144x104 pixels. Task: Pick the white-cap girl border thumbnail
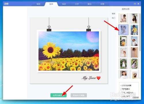[123, 74]
